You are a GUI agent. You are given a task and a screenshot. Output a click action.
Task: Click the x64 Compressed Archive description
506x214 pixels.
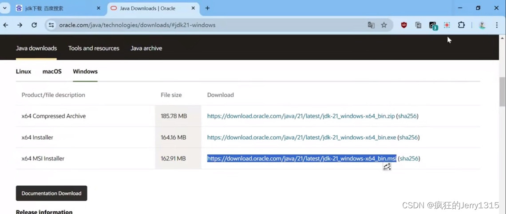(54, 116)
